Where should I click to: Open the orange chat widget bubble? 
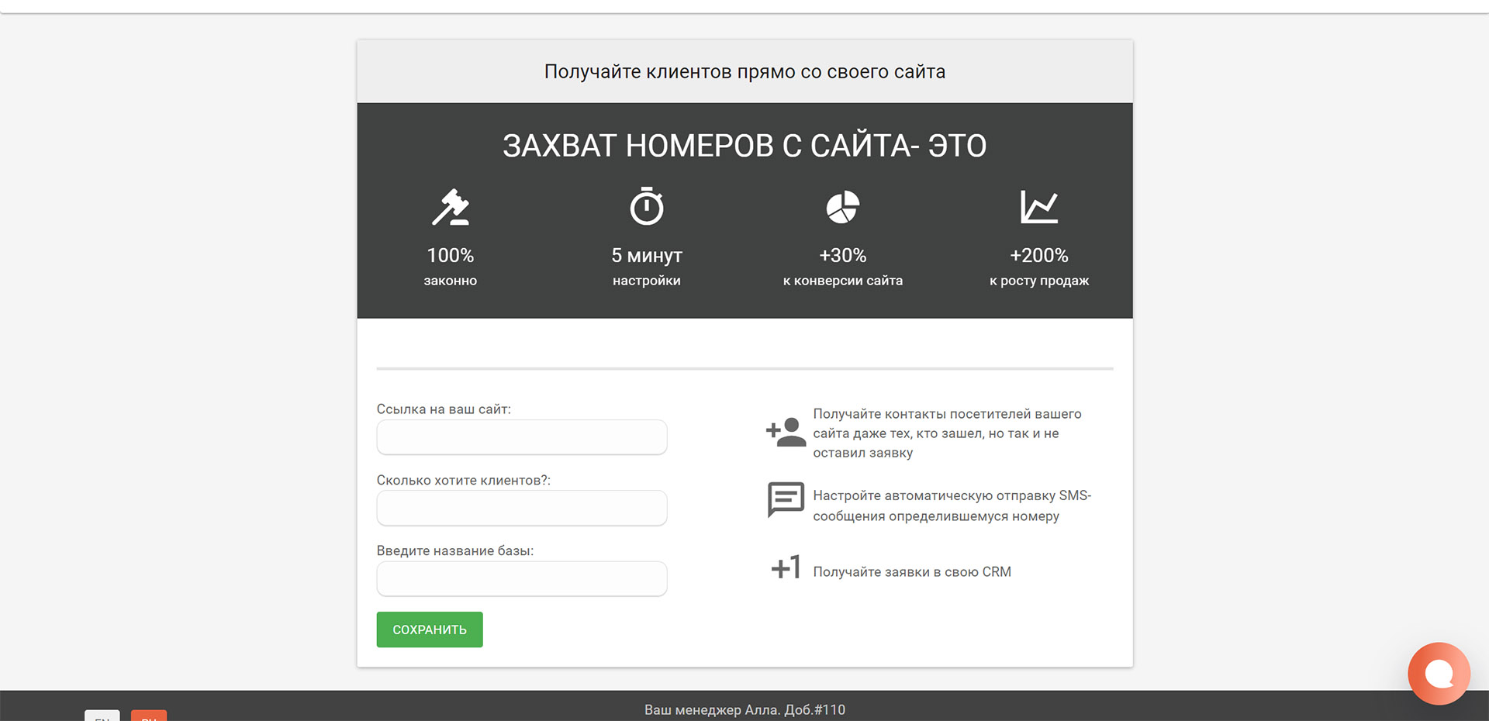(1439, 673)
